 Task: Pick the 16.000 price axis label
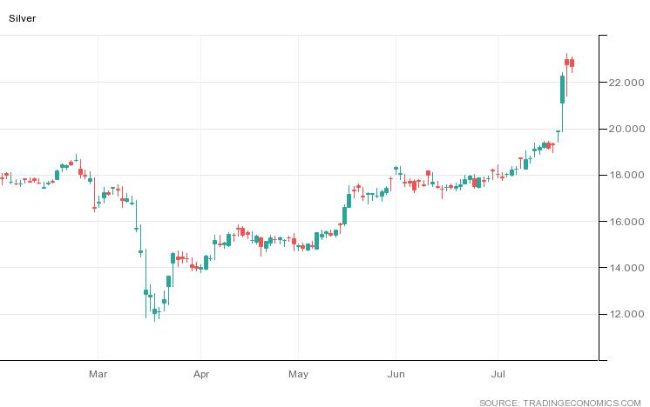click(x=627, y=222)
